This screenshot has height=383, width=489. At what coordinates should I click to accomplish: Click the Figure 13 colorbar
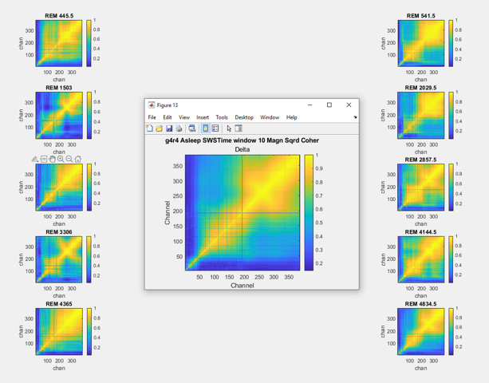click(309, 213)
